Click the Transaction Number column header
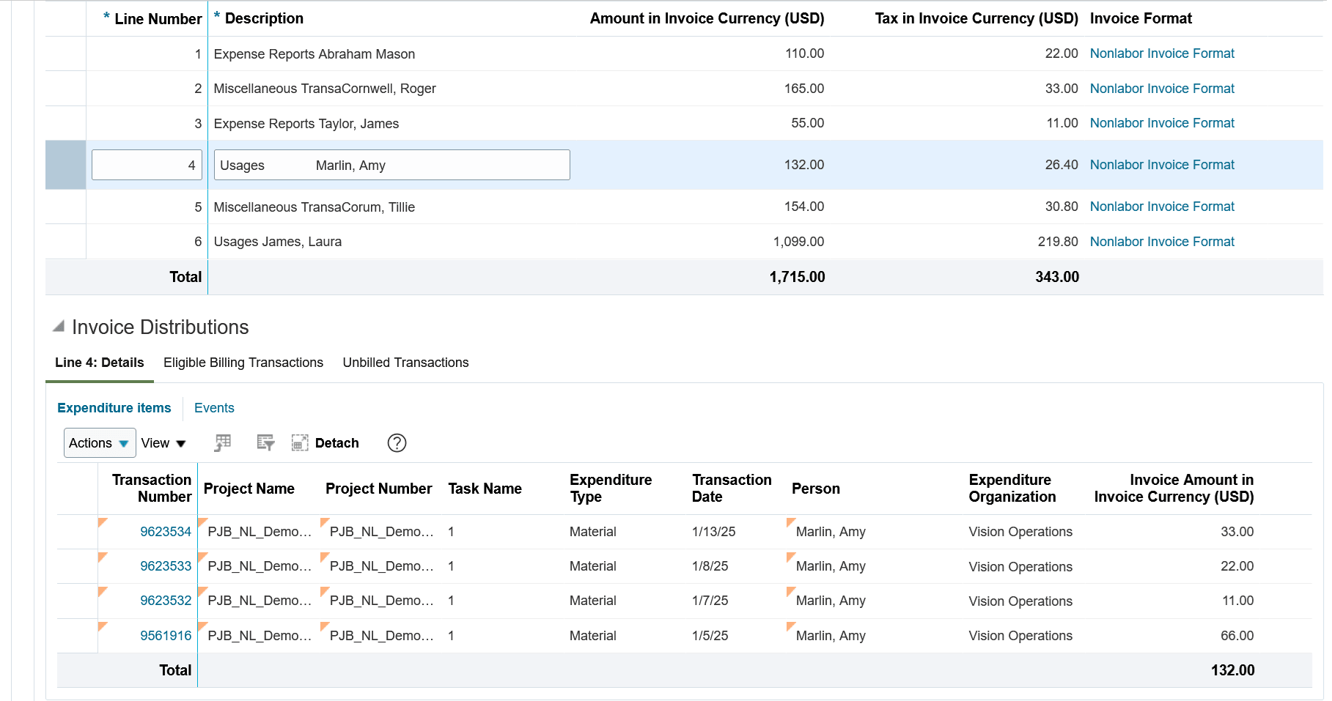This screenshot has width=1332, height=701. [x=152, y=488]
